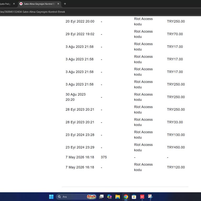Click the TRY130.00 amount

point(176,135)
